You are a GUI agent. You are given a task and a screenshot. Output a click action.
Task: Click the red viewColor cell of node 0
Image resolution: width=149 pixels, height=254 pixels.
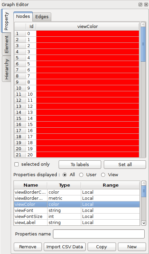pos(88,34)
